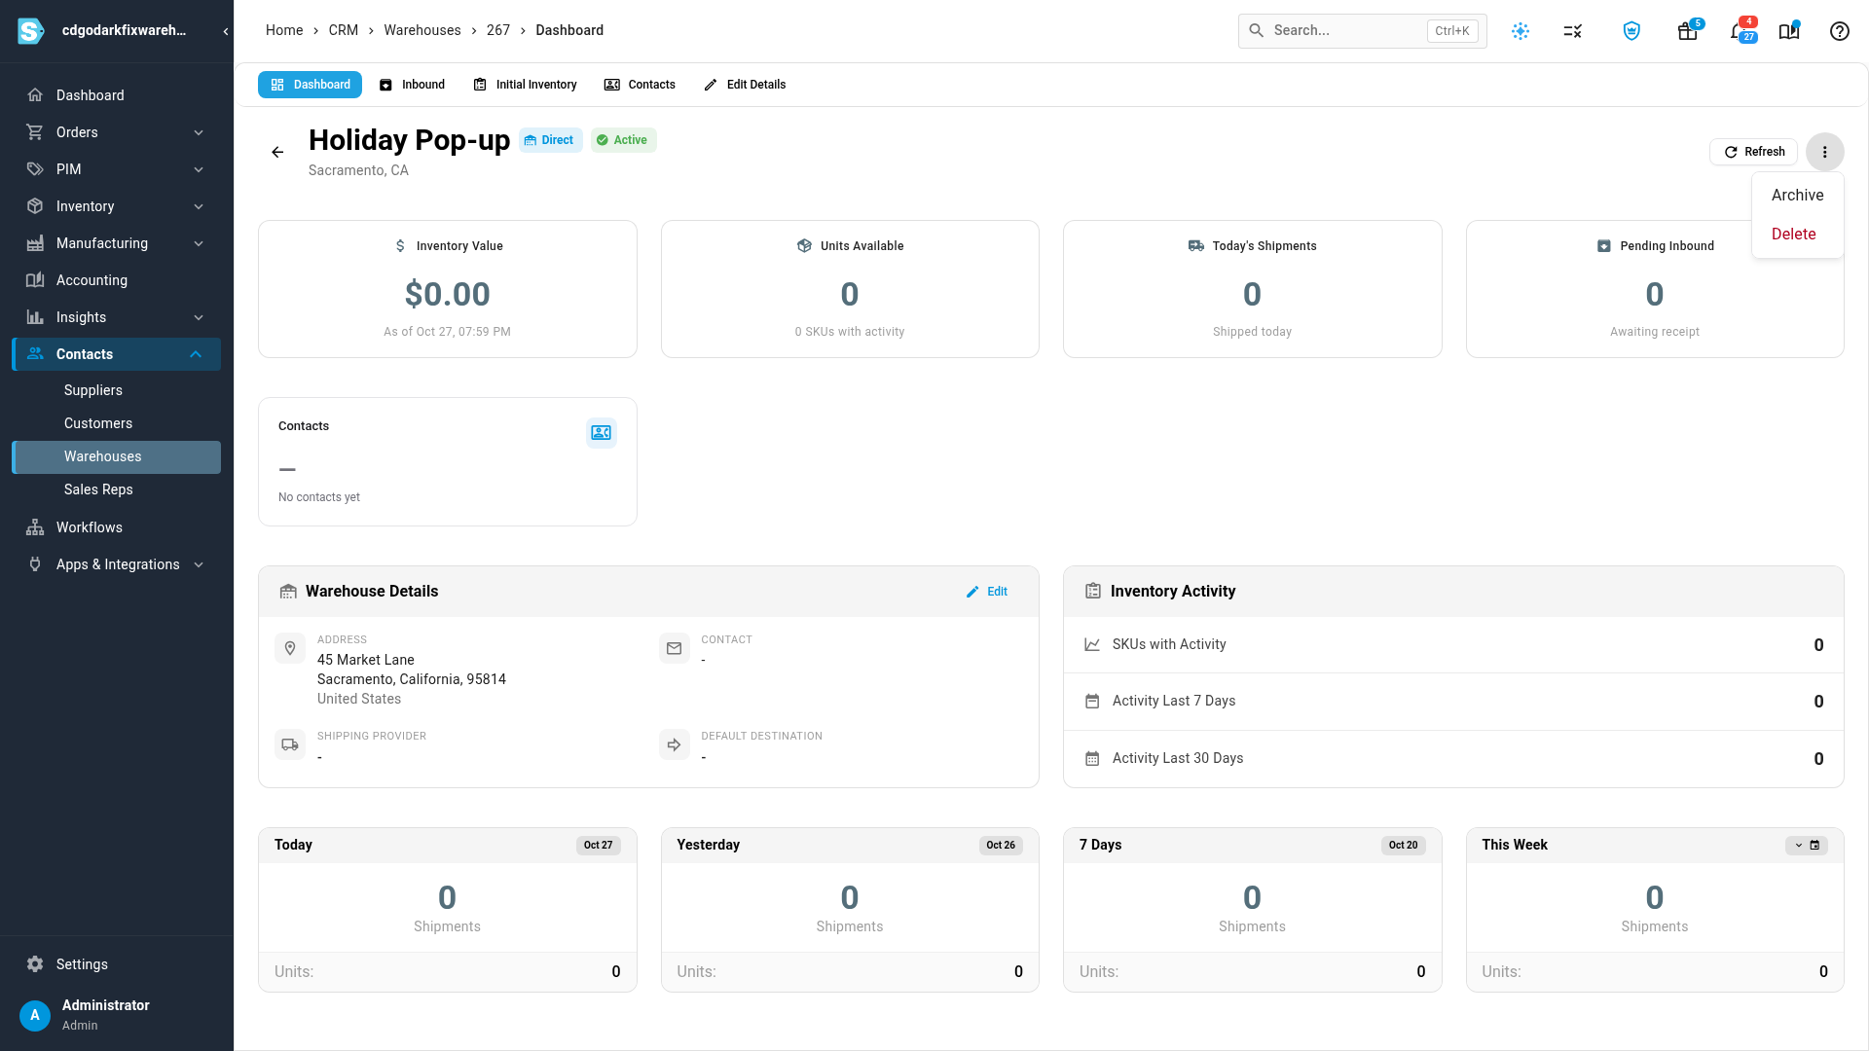Screen dimensions: 1869x1051
Task: Open Settings with the gear icon
Action: coord(35,964)
